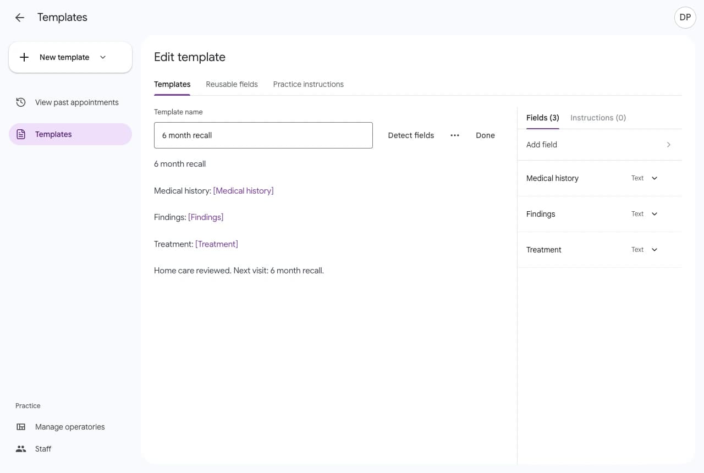This screenshot has height=473, width=704.
Task: Open Manage operatories
Action: click(x=70, y=427)
